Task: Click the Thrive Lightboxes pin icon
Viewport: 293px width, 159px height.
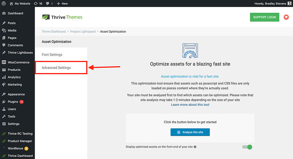Action: (4, 52)
